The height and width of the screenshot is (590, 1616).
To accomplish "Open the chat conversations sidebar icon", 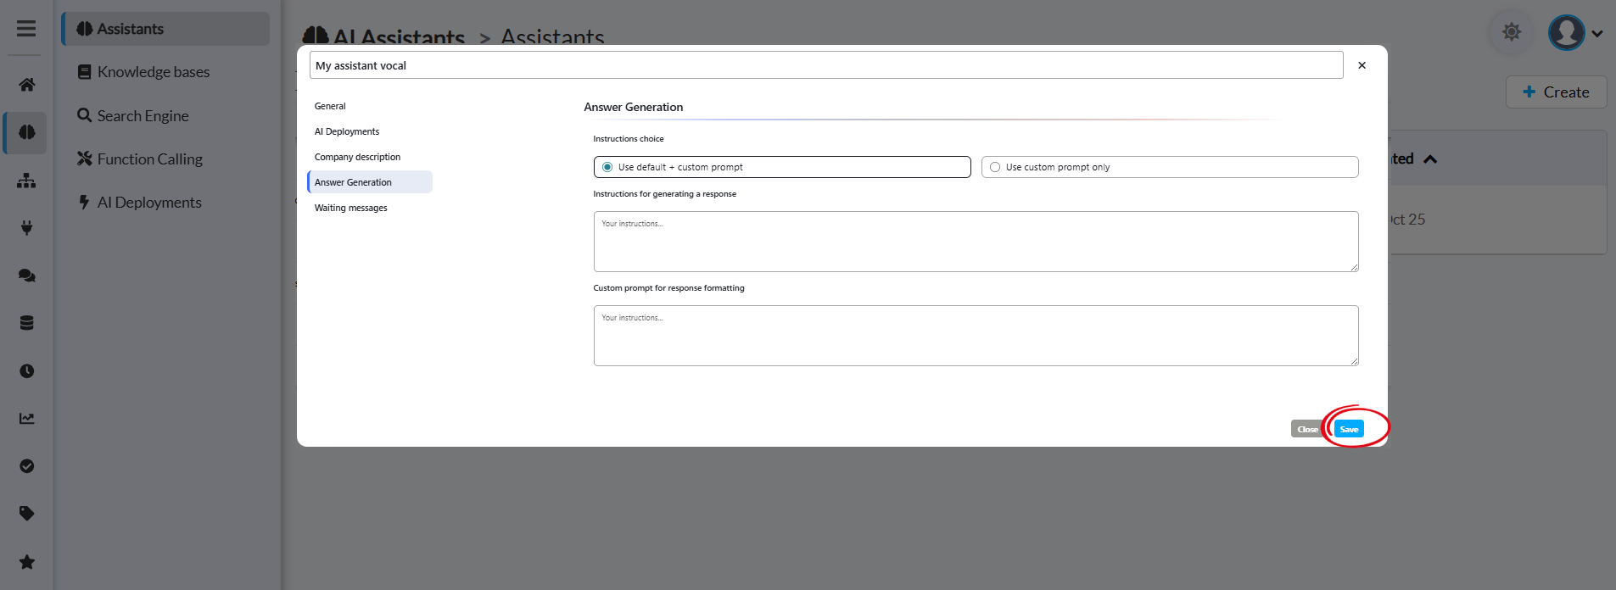I will point(26,276).
